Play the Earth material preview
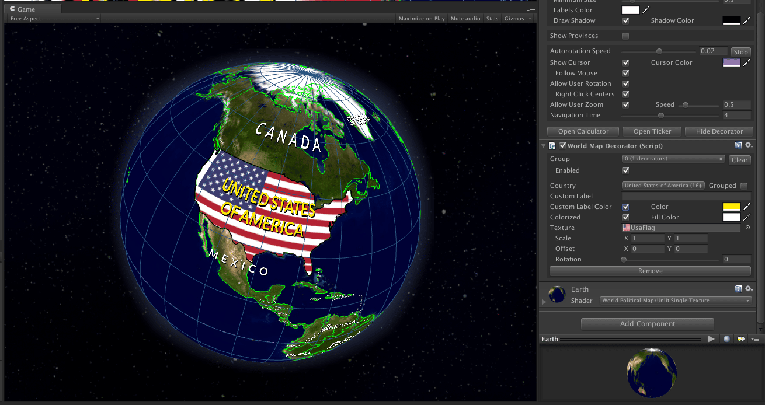The image size is (765, 405). tap(711, 339)
